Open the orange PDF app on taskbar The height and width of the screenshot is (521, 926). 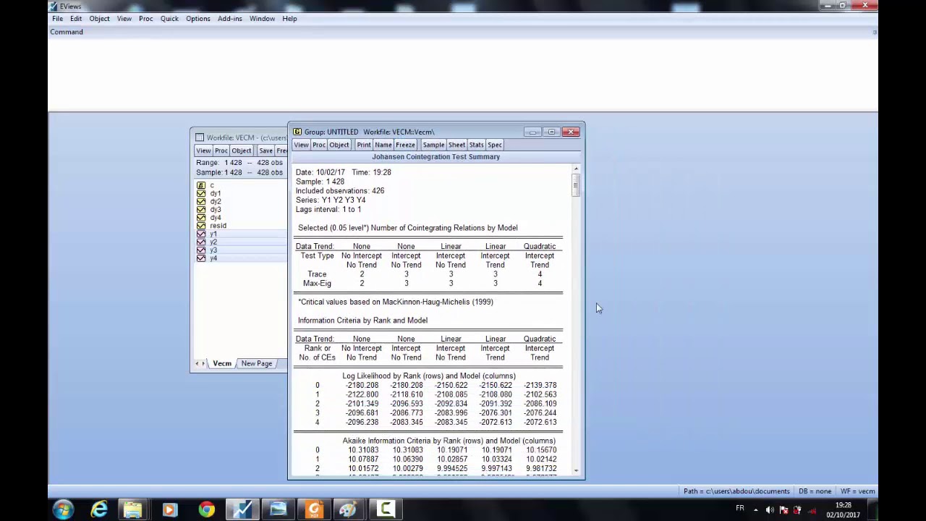314,509
